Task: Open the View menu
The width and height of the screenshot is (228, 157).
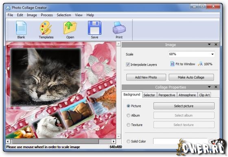Action: click(79, 15)
